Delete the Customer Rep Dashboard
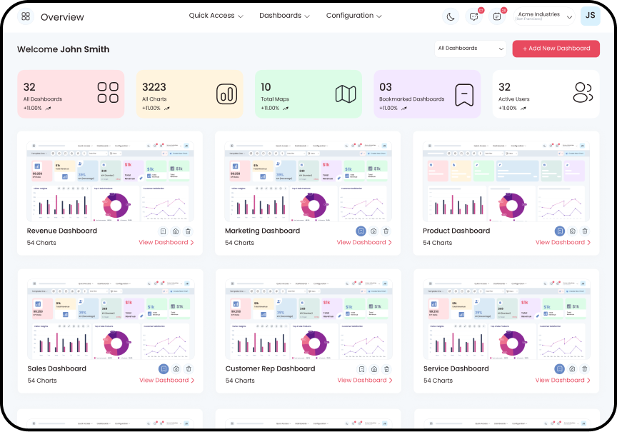 pos(386,369)
